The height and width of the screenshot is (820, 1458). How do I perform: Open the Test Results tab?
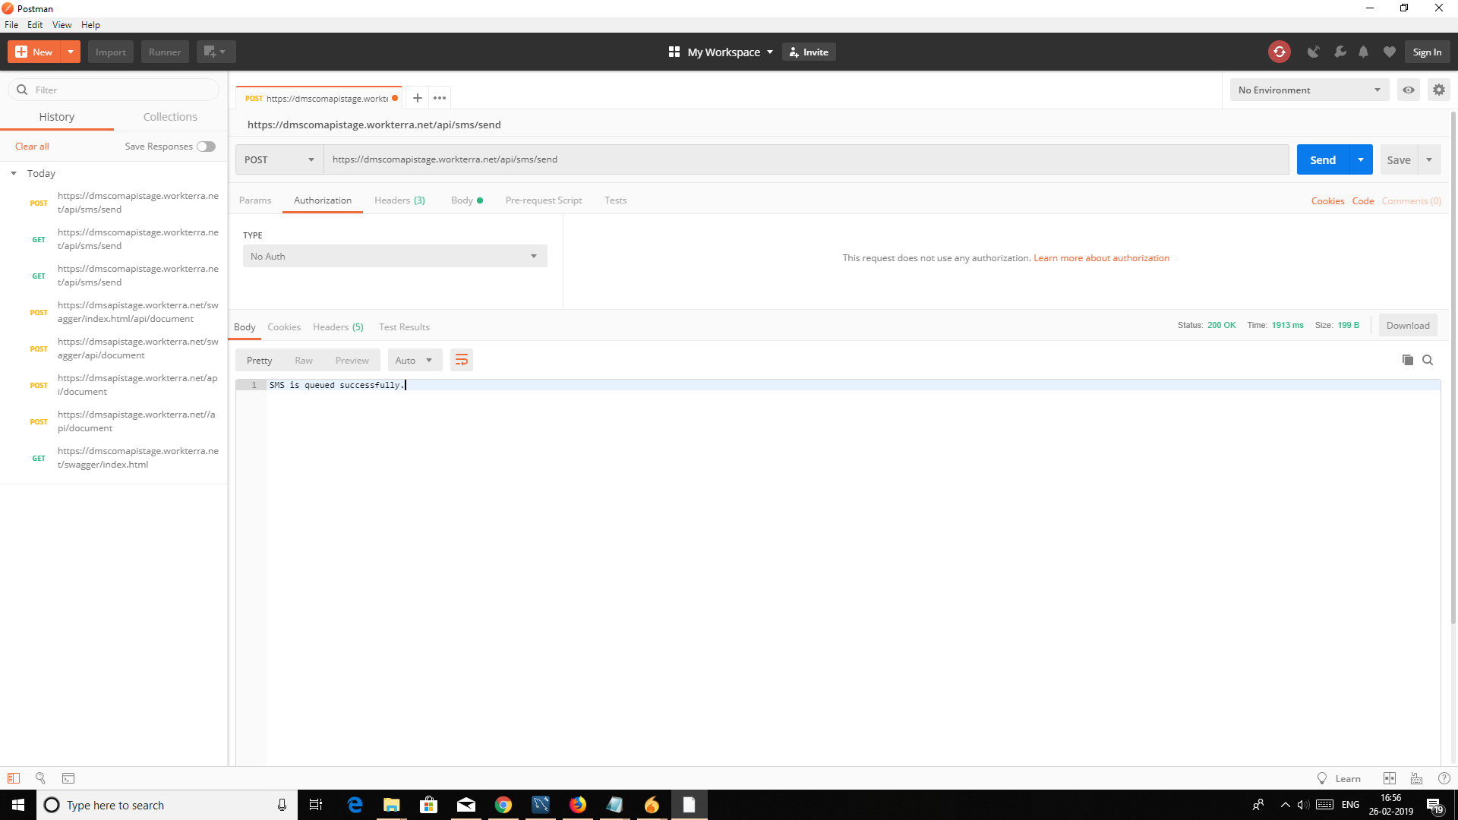404,327
